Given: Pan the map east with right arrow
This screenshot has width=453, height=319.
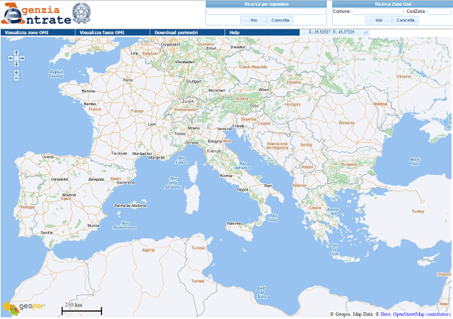Looking at the screenshot, I should pos(22,59).
